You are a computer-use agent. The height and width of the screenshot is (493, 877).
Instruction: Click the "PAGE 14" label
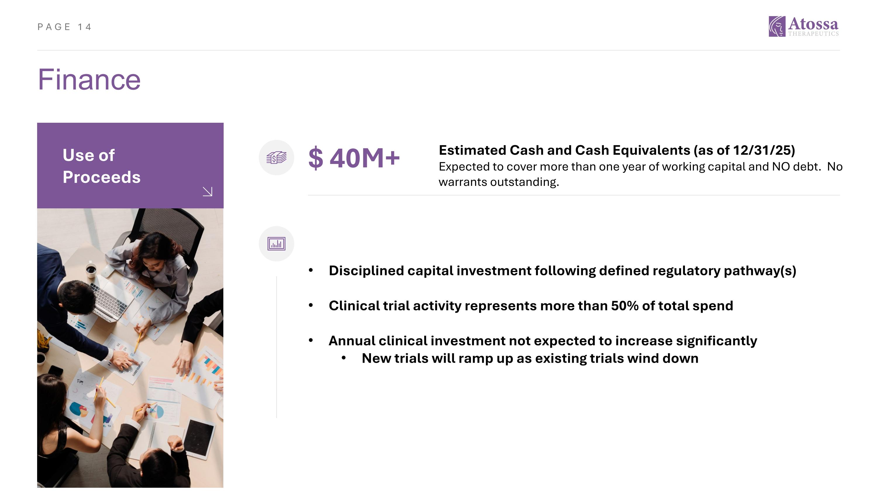[65, 27]
